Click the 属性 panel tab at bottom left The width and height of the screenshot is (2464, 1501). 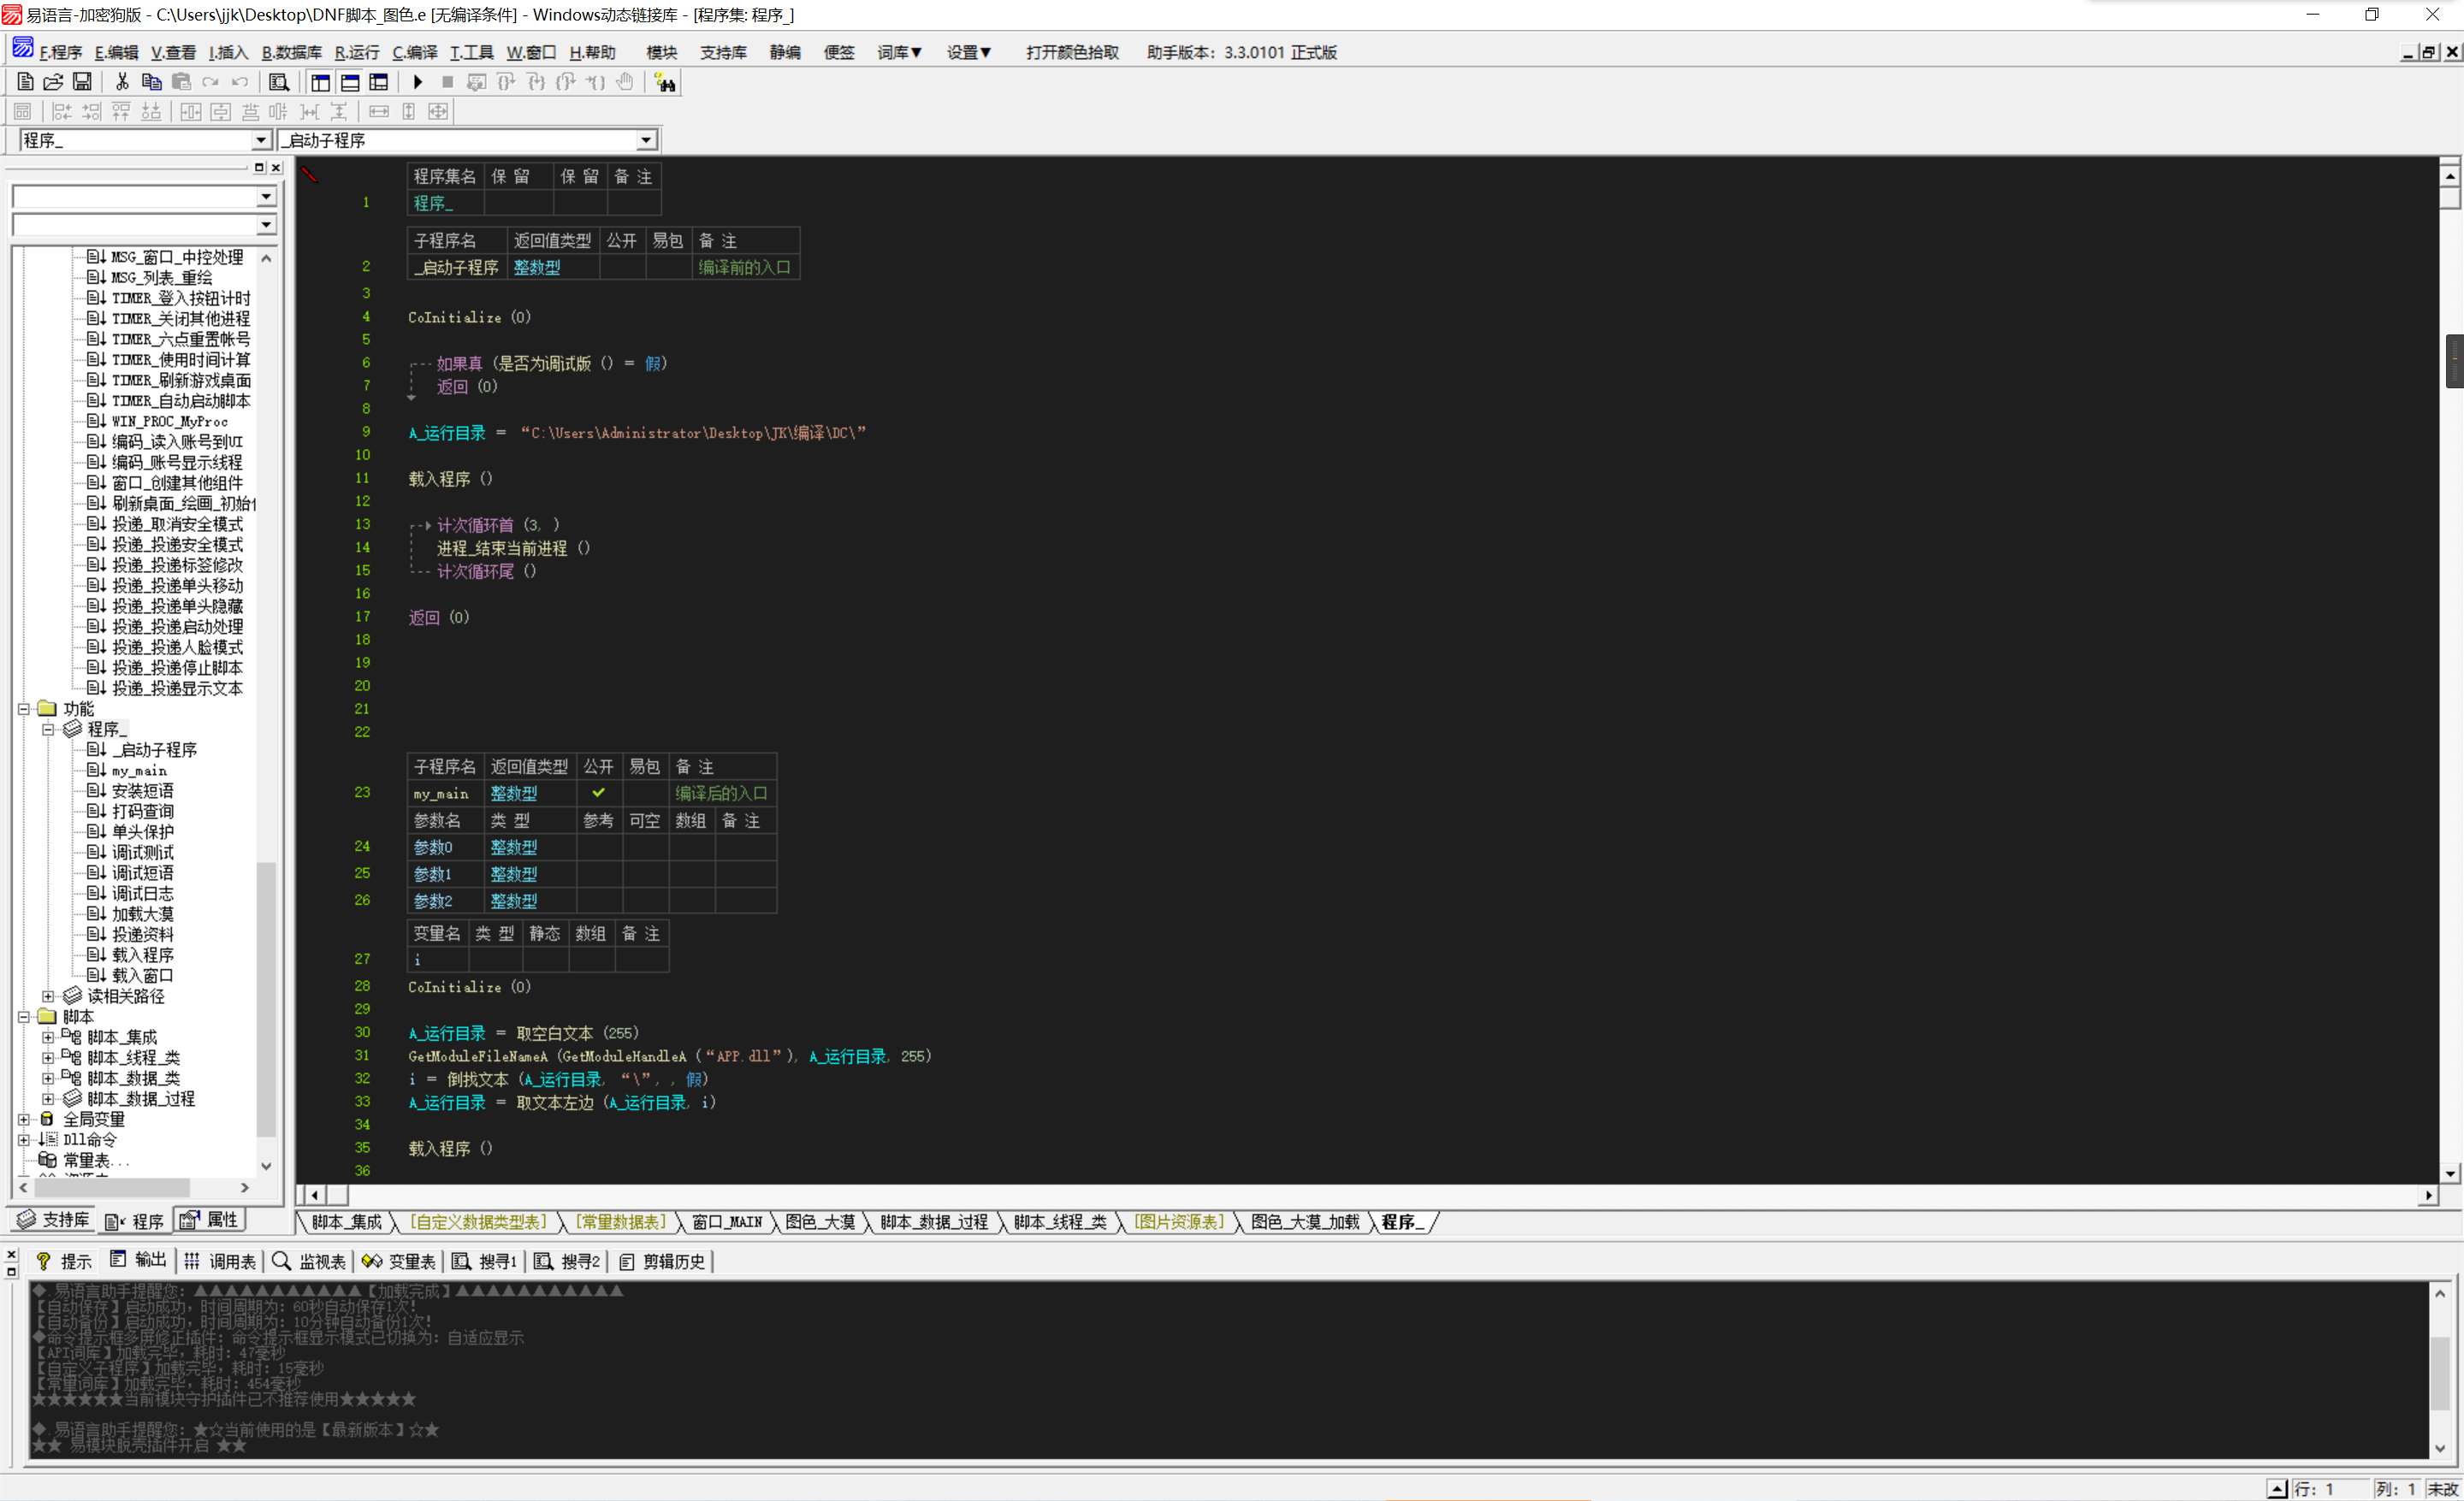tap(209, 1220)
